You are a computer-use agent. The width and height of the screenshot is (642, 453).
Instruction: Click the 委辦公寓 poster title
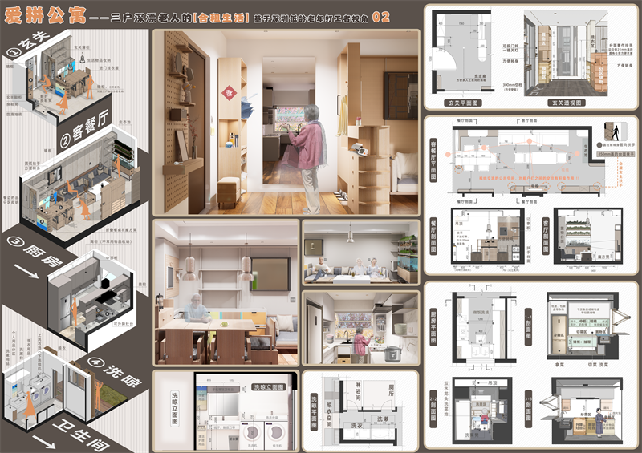43,17
